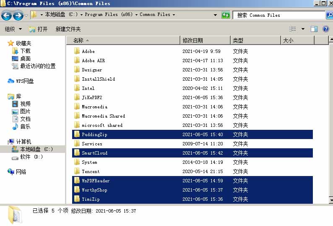Select the System folder name

(x=89, y=162)
